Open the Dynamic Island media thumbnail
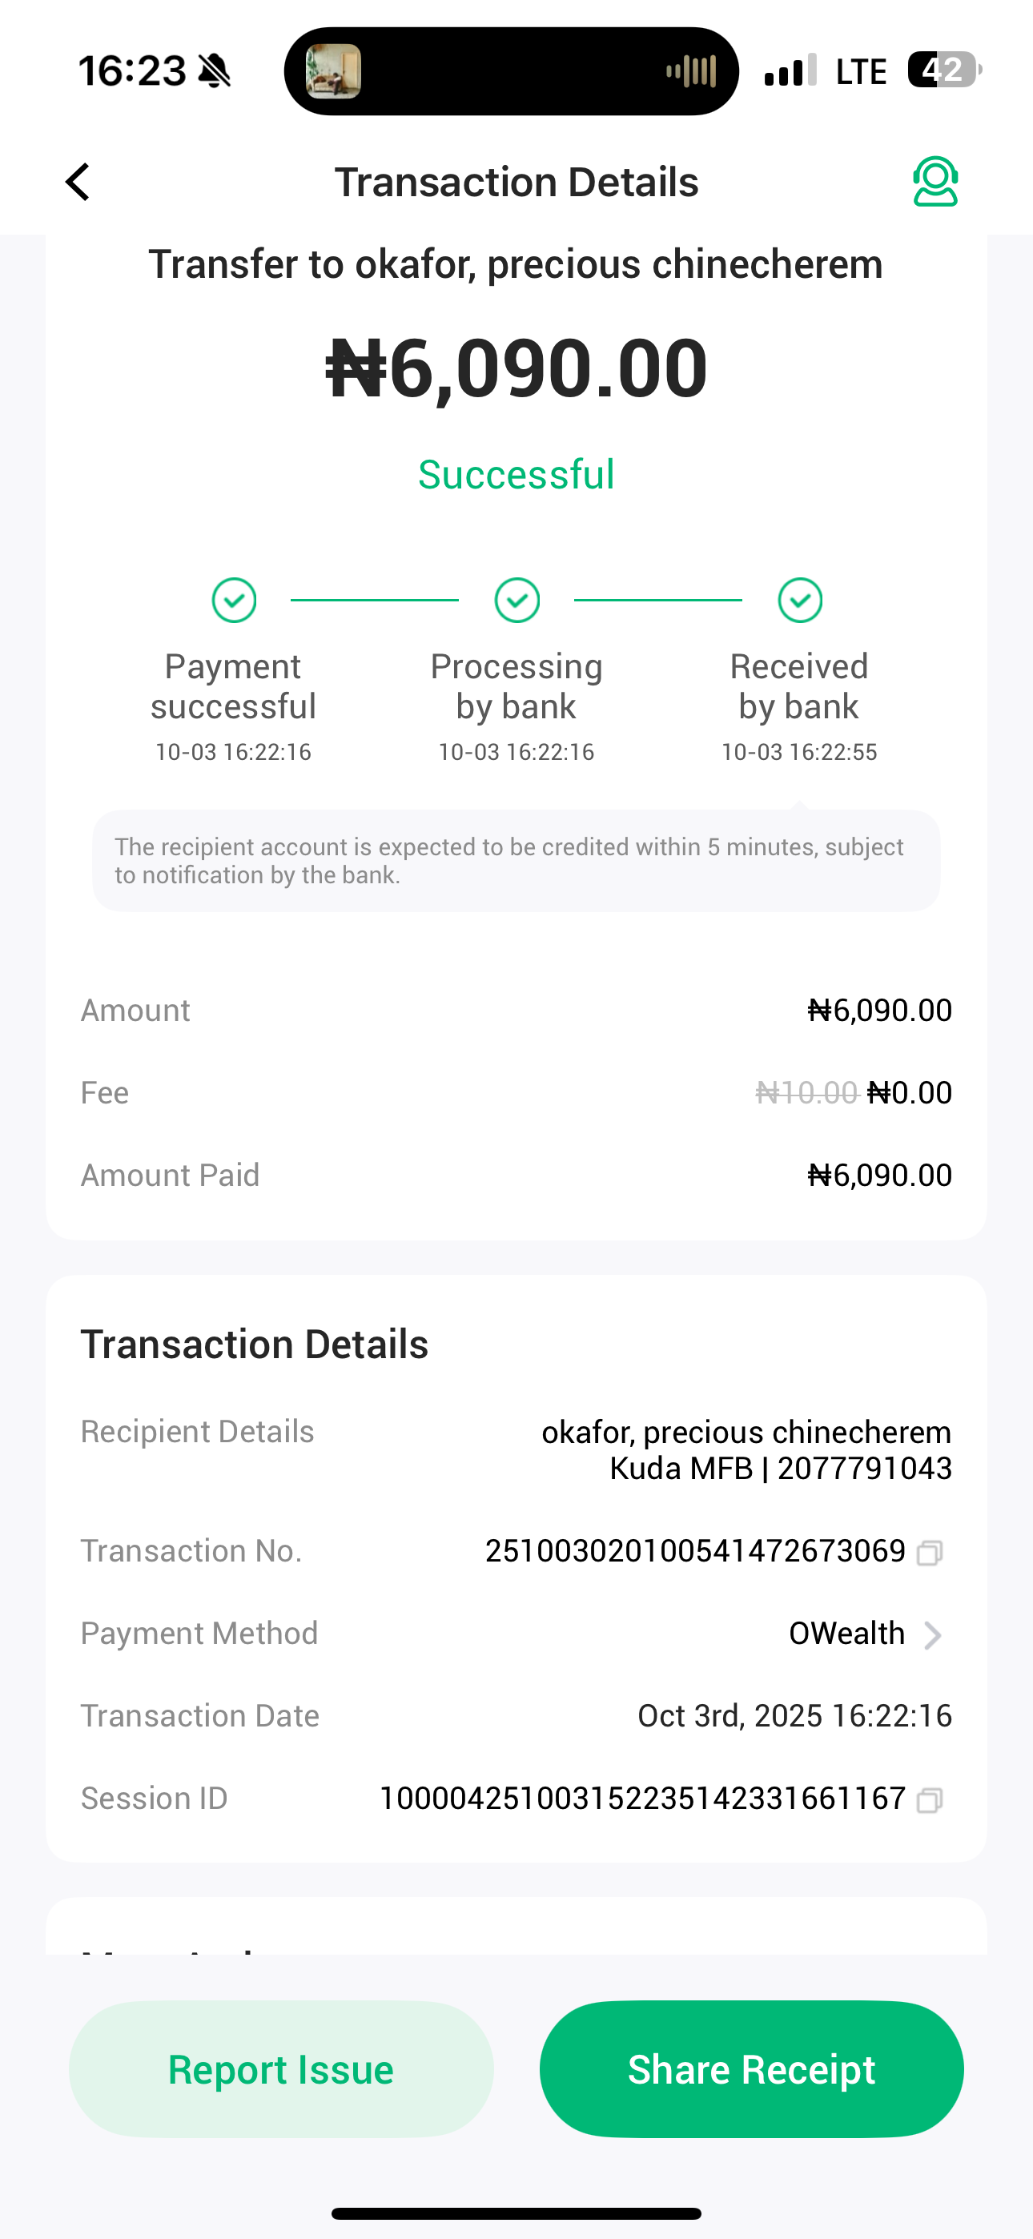The height and width of the screenshot is (2239, 1033). 333,71
